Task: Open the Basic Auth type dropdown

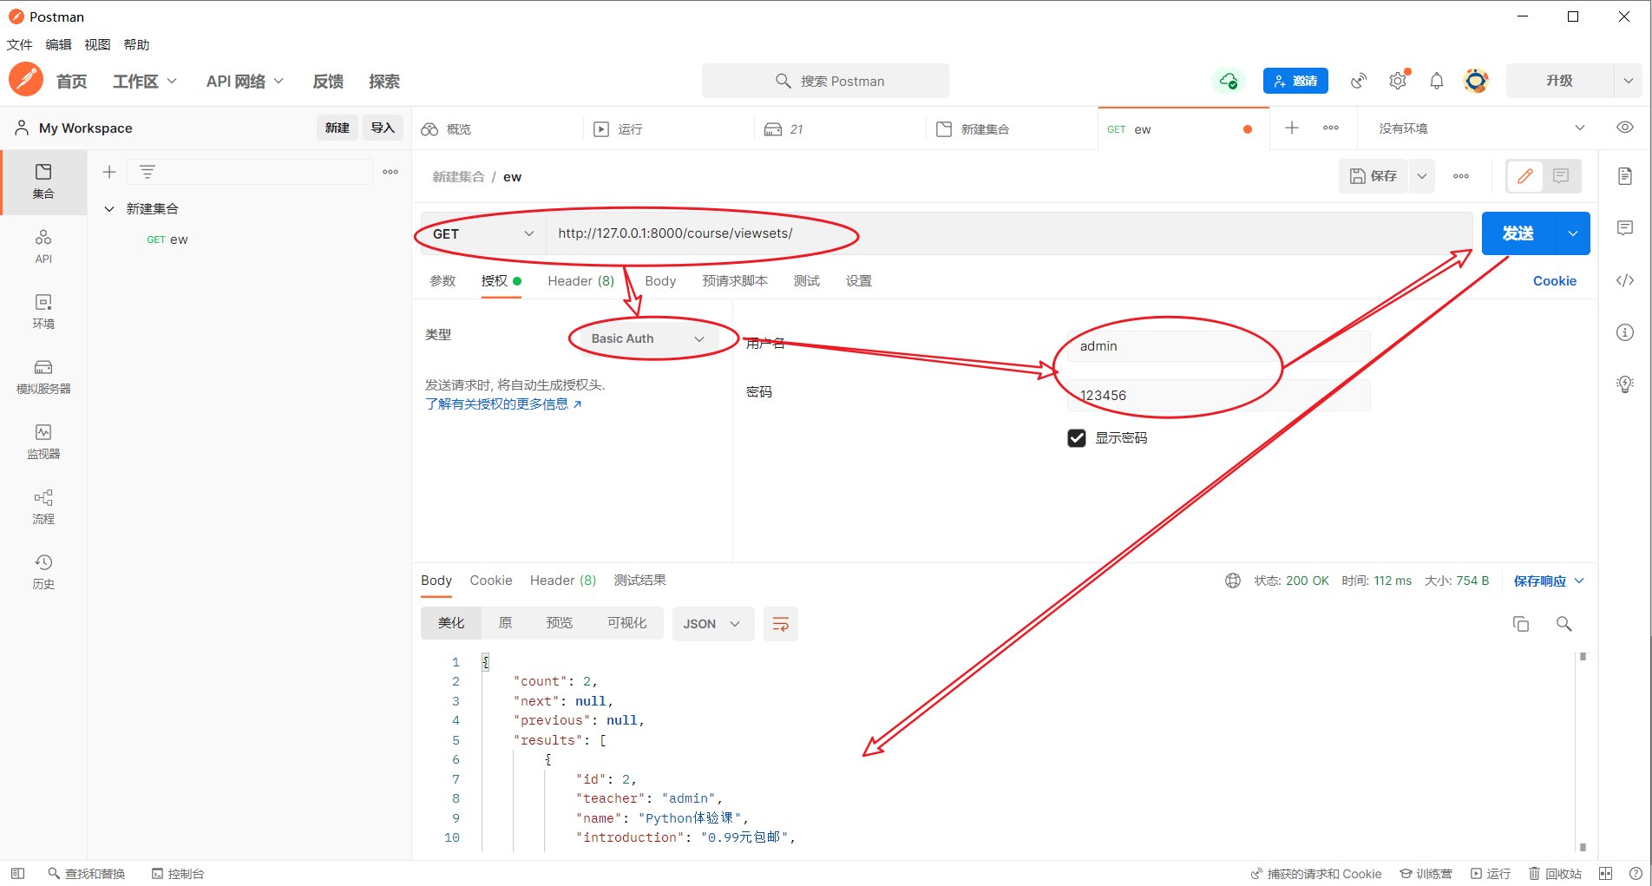Action: click(647, 338)
